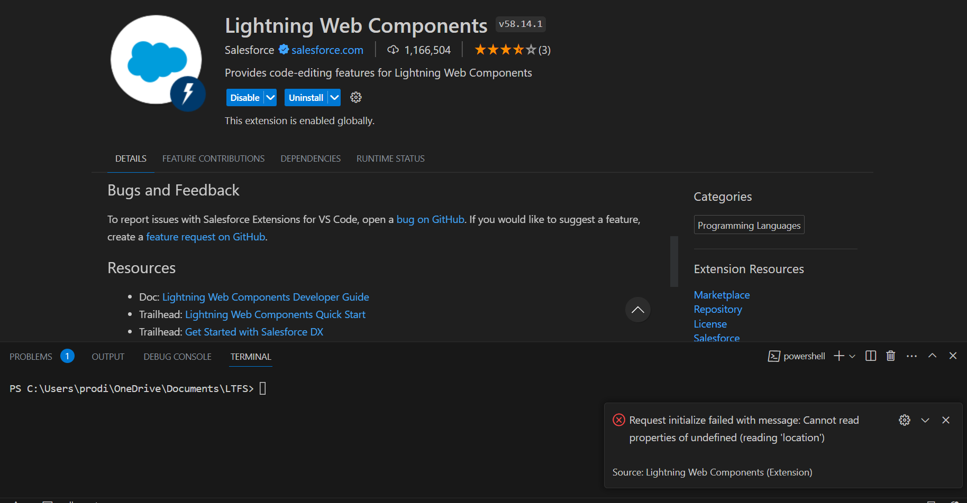Viewport: 967px width, 503px height.
Task: Split the terminal pane
Action: tap(871, 356)
